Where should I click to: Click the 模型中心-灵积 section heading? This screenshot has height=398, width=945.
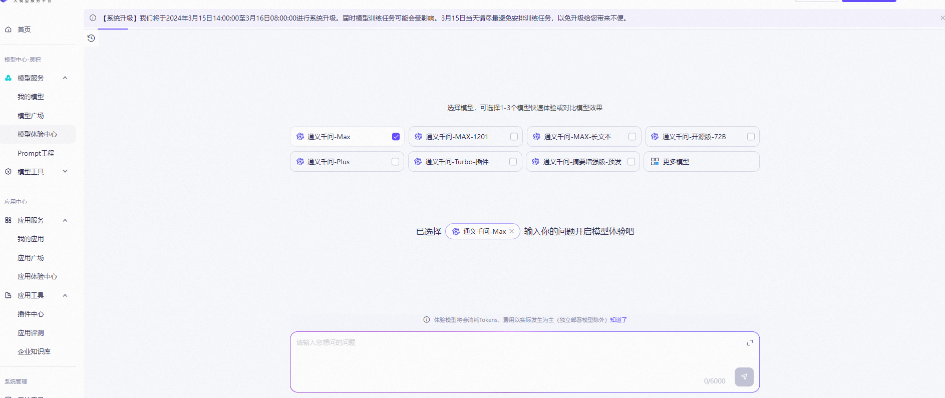tap(23, 60)
